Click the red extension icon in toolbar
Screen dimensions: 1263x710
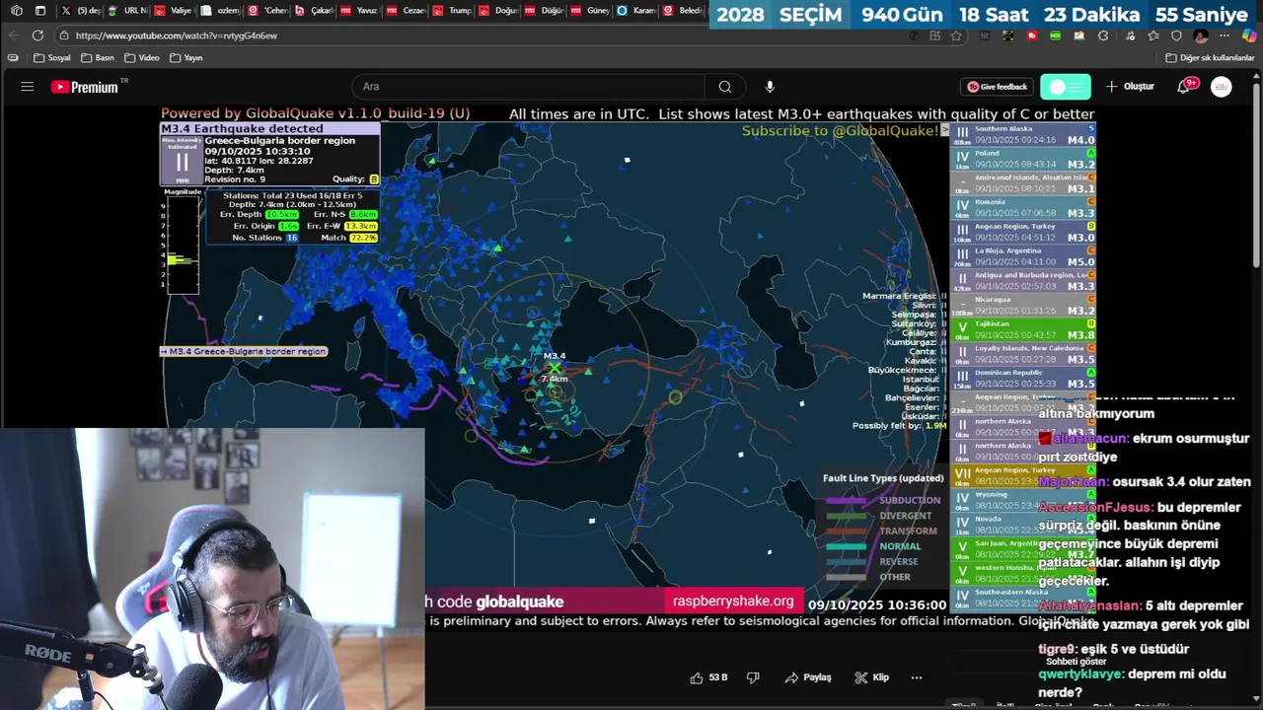click(1032, 35)
